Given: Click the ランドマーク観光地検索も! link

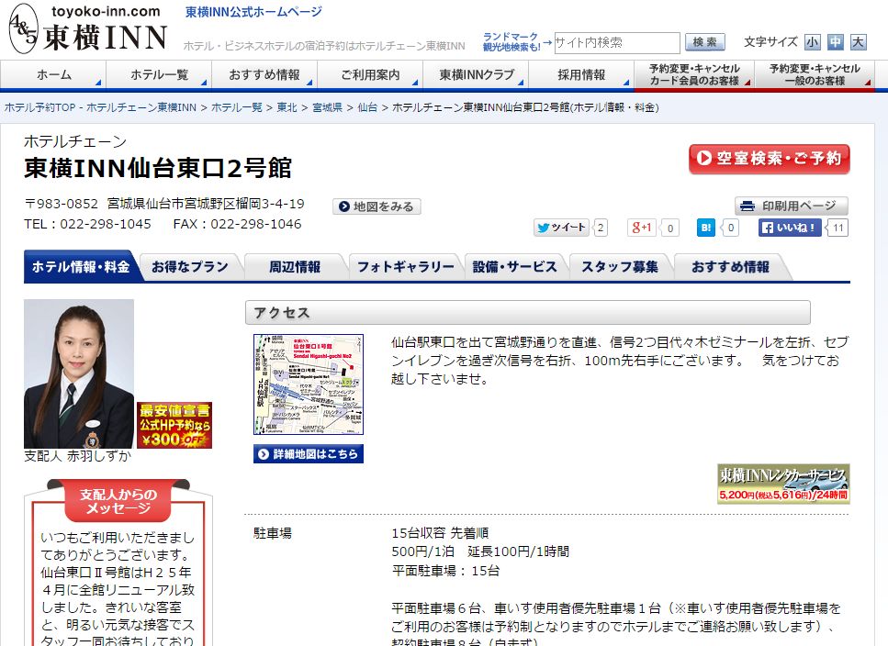Looking at the screenshot, I should pyautogui.click(x=511, y=42).
